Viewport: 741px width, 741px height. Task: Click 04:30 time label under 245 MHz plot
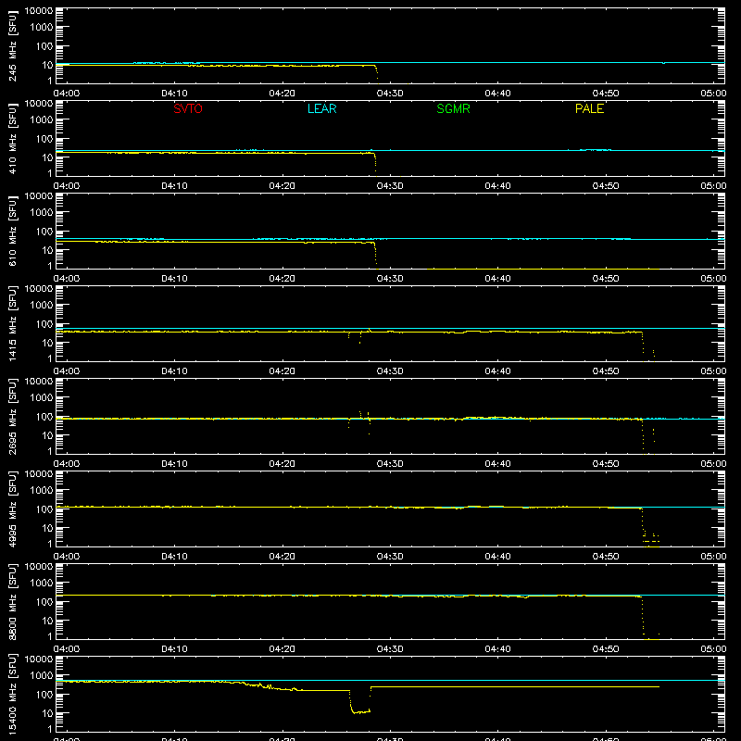tap(390, 94)
